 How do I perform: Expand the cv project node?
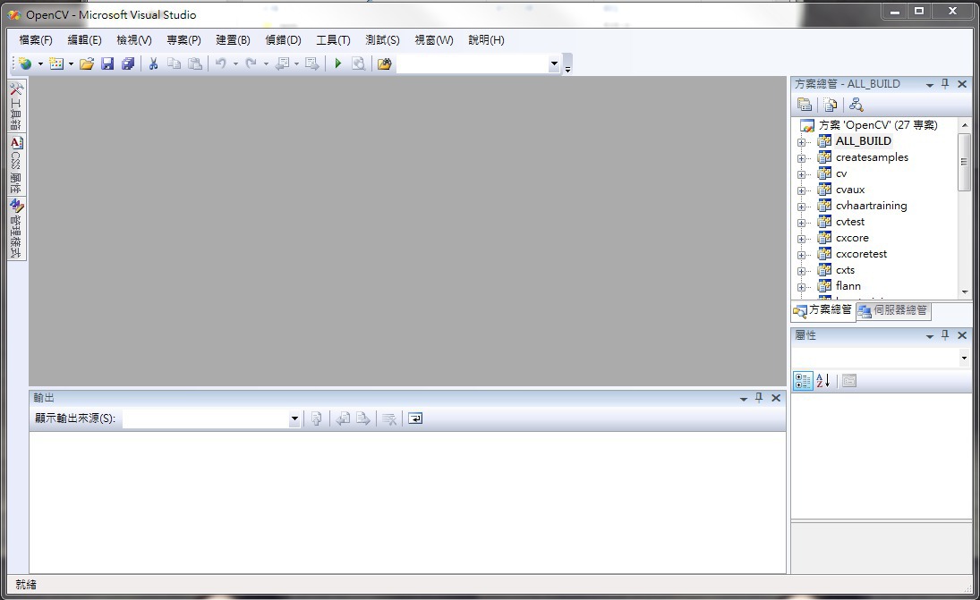coord(801,175)
